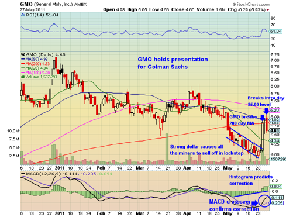Image resolution: width=286 pixels, height=217 pixels.
Task: Click the 4.00 price axis label
Action: (275, 154)
